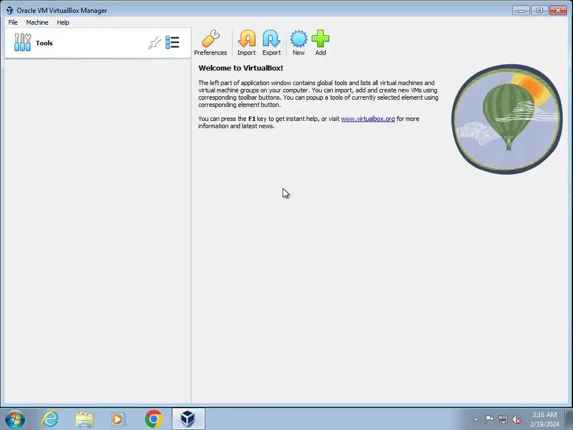Image resolution: width=573 pixels, height=430 pixels.
Task: Open Windows Media Player from taskbar
Action: pyautogui.click(x=119, y=419)
